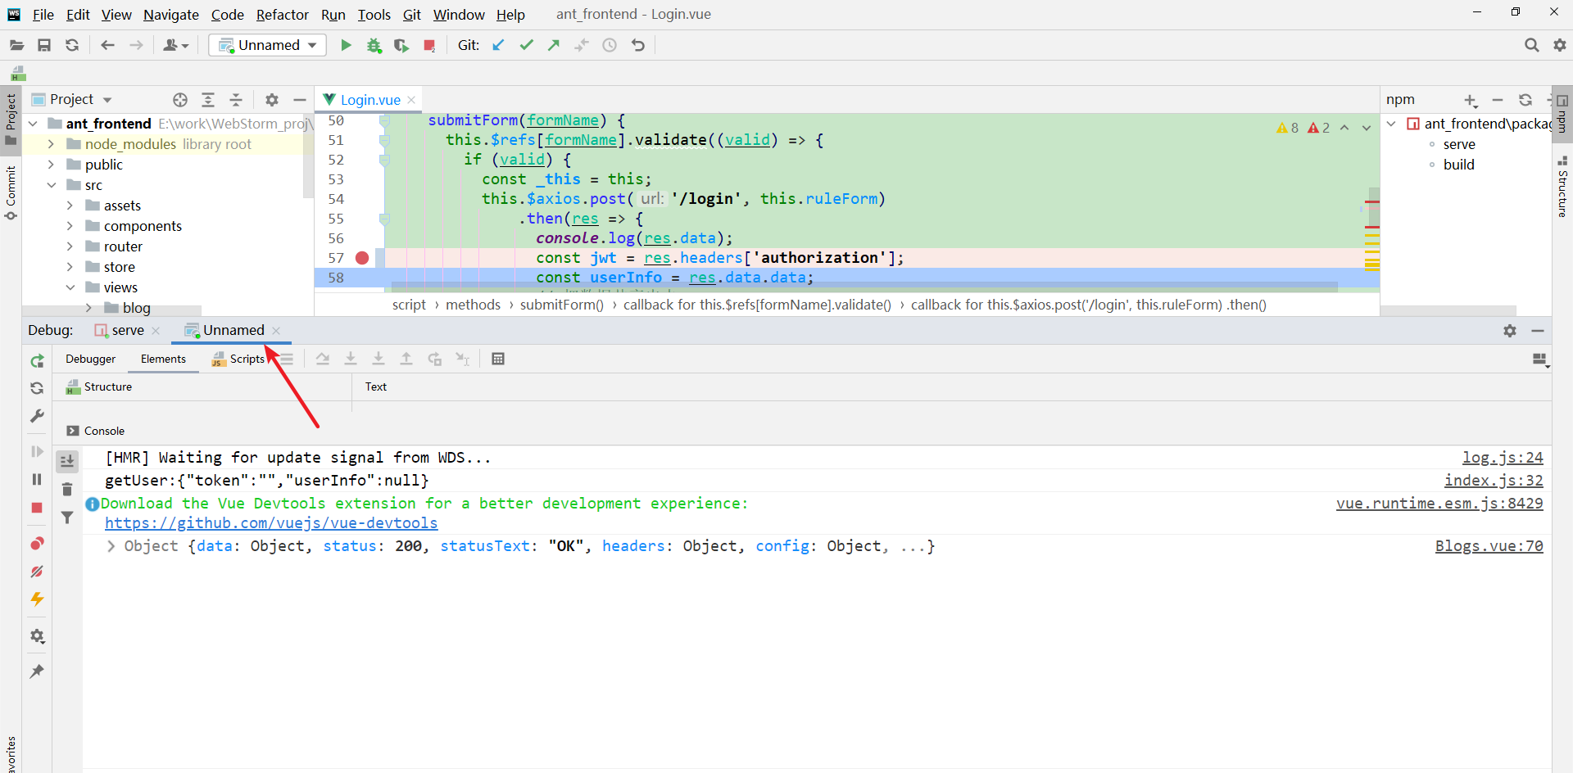Collapse the src folder in Project panel

tap(52, 184)
